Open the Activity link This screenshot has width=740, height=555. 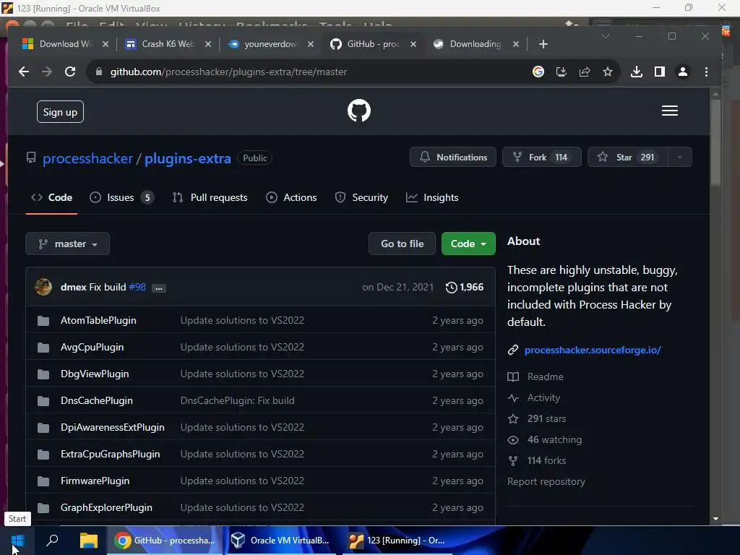pyautogui.click(x=543, y=398)
